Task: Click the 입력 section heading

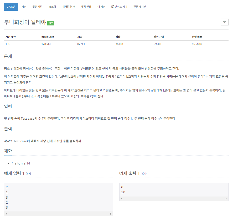Action: click(8, 107)
